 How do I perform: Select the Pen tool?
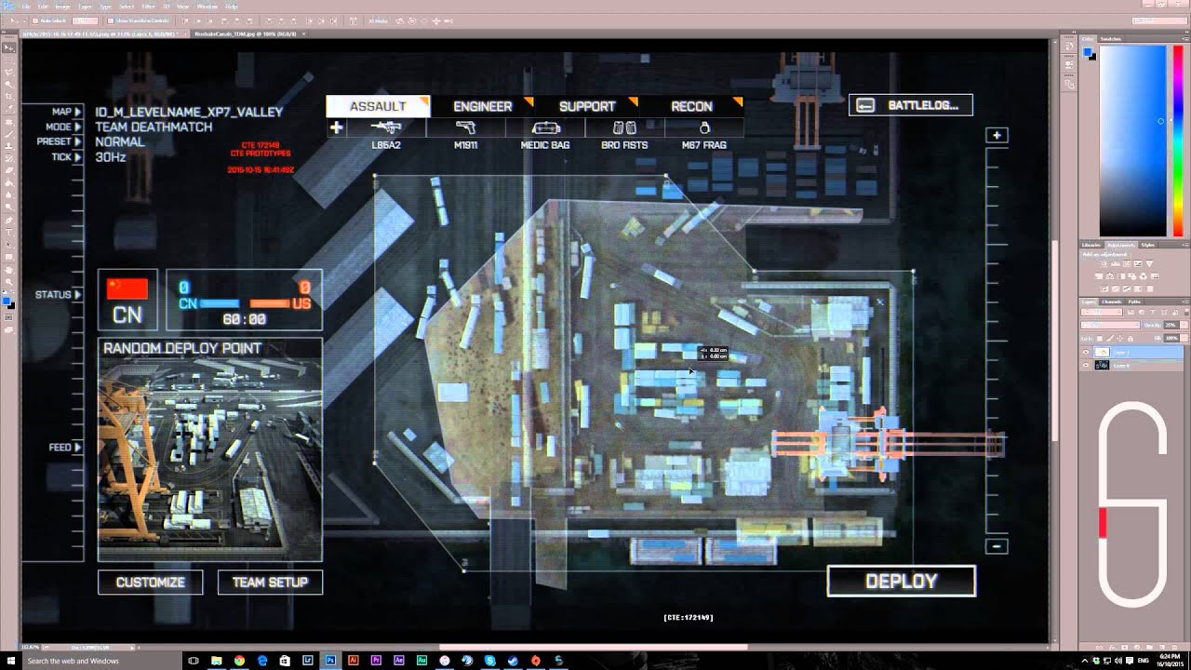point(8,219)
